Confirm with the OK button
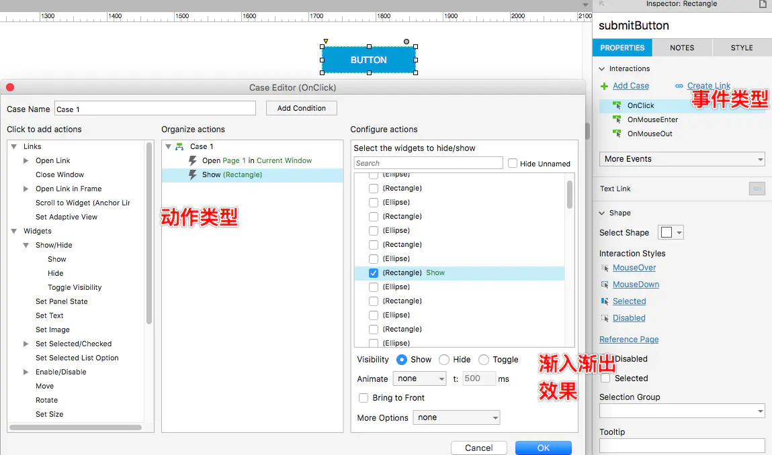772x455 pixels. tap(544, 448)
